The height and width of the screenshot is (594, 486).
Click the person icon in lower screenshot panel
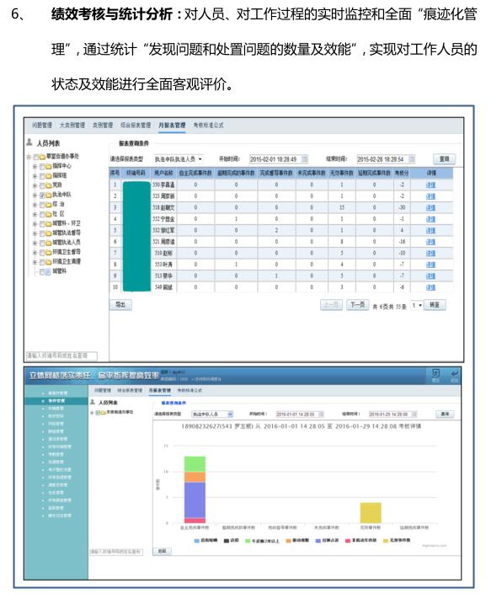(x=92, y=402)
